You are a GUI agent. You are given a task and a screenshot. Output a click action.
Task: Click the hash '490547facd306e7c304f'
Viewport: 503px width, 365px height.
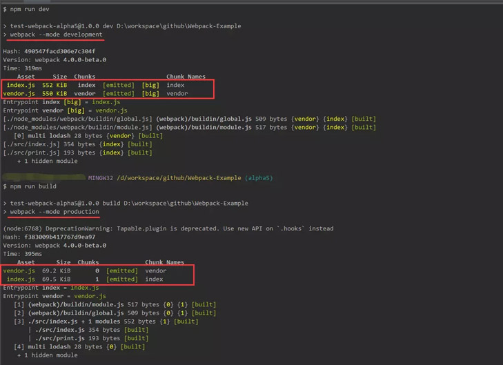pyautogui.click(x=60, y=51)
